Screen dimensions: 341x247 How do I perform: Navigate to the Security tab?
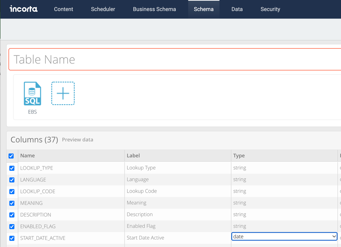270,9
